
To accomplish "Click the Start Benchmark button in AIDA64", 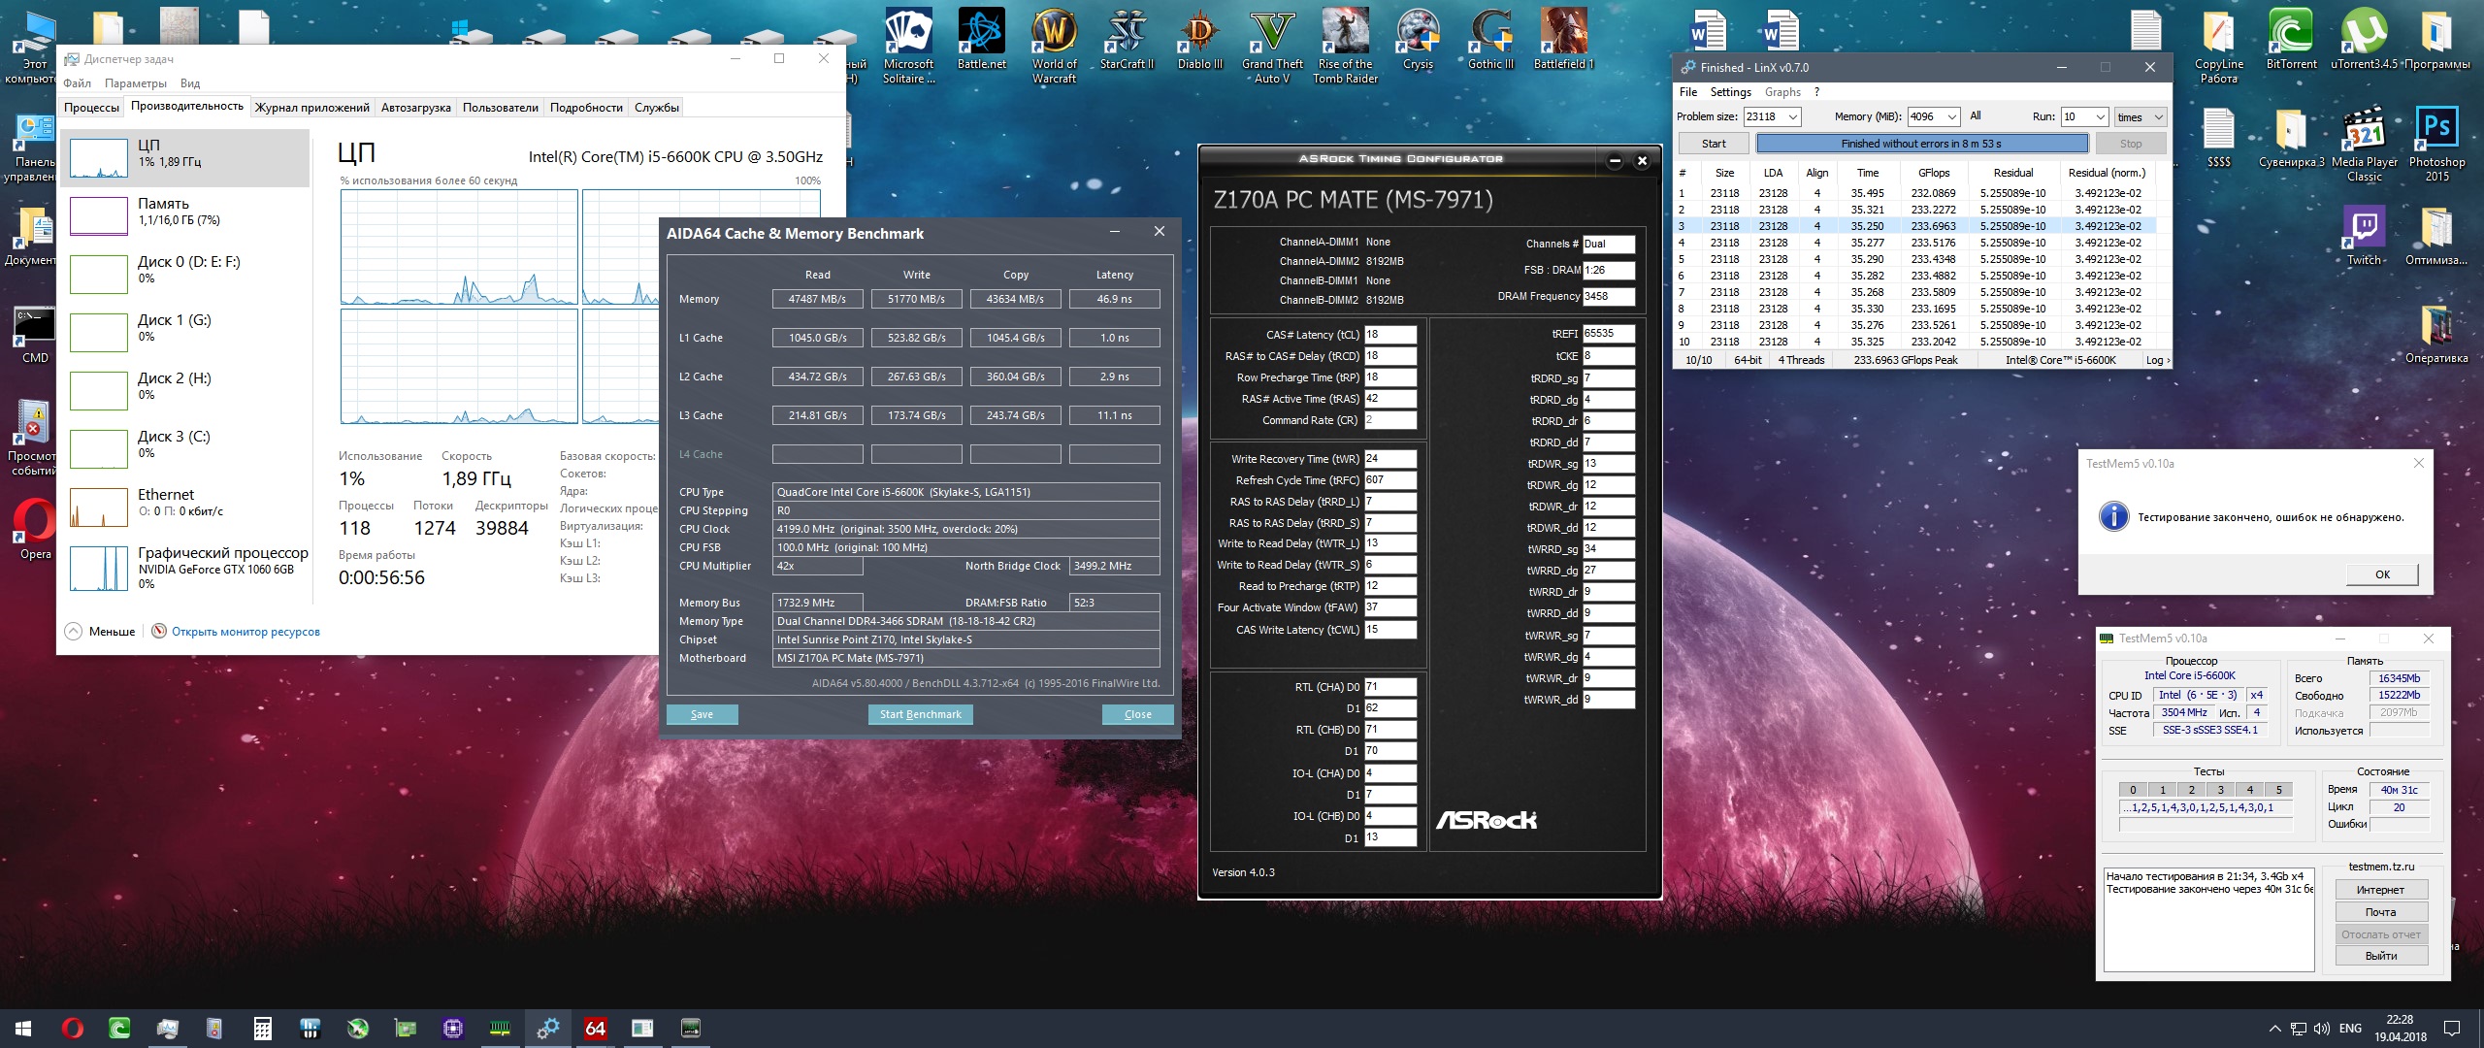I will tap(920, 714).
